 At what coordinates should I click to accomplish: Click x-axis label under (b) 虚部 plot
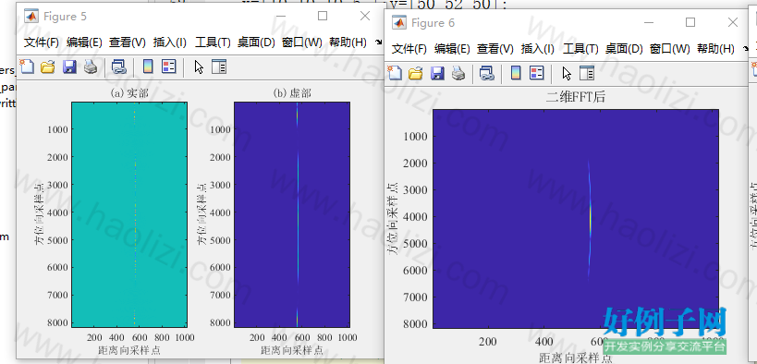coord(292,350)
